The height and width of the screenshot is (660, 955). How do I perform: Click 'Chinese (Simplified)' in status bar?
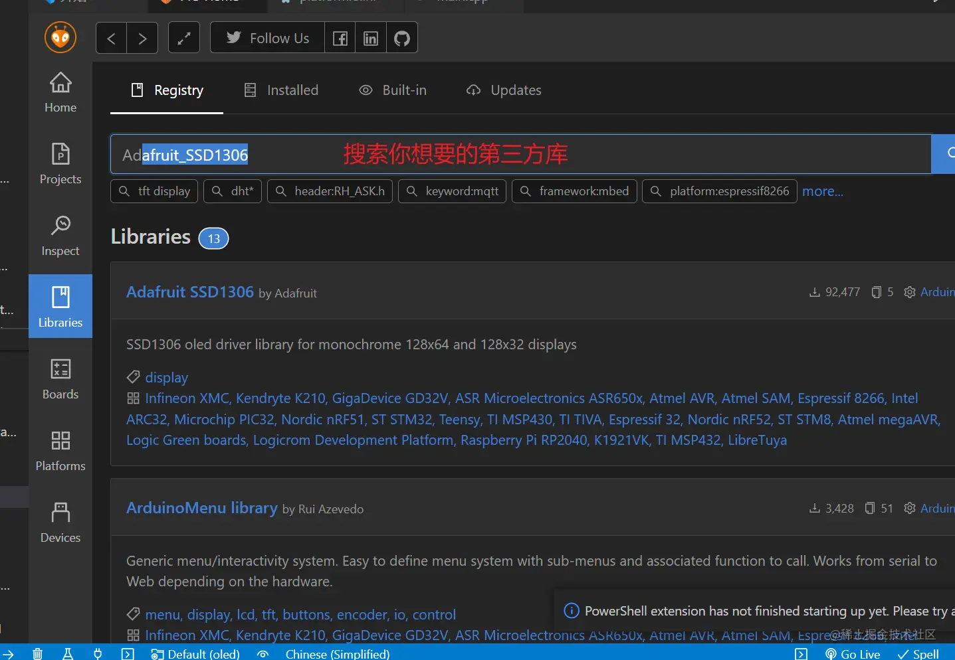point(338,654)
